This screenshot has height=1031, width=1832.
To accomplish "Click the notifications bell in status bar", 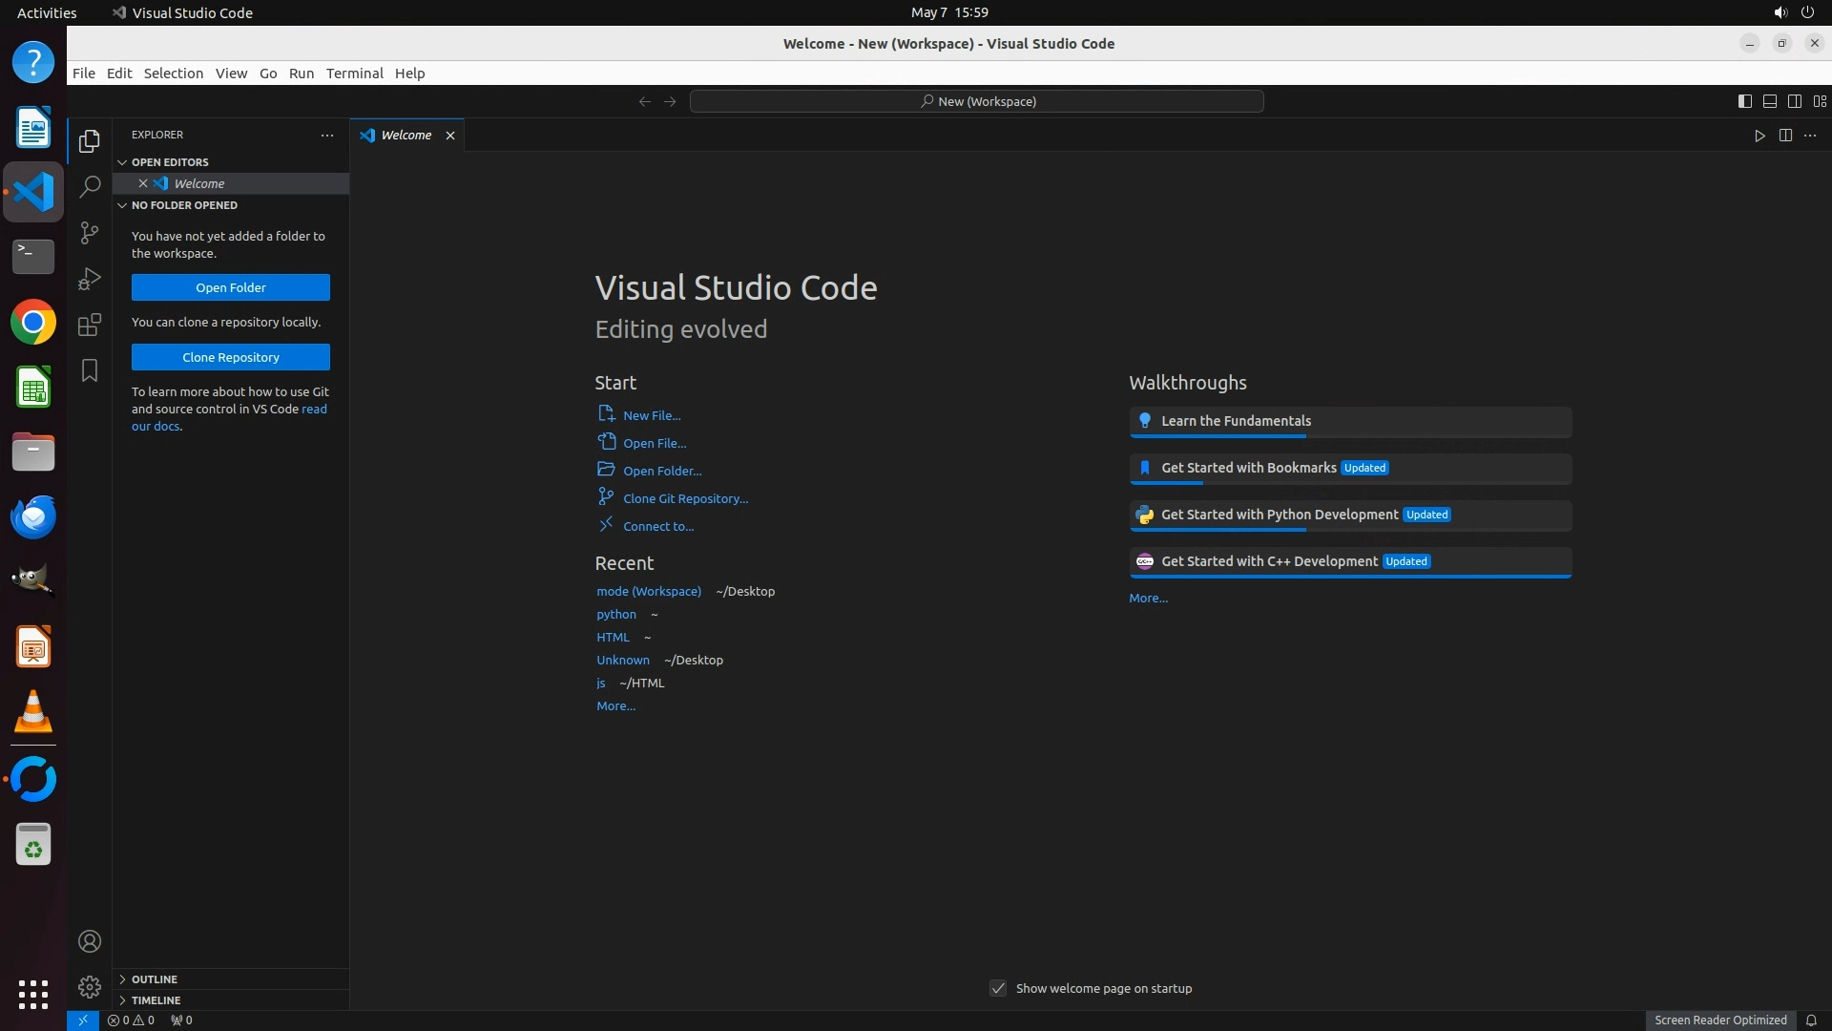I will tap(1811, 1020).
